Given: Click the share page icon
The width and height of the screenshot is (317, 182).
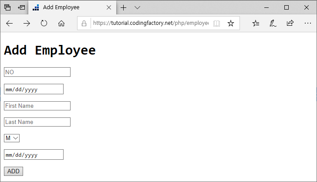Looking at the screenshot, I should click(290, 23).
